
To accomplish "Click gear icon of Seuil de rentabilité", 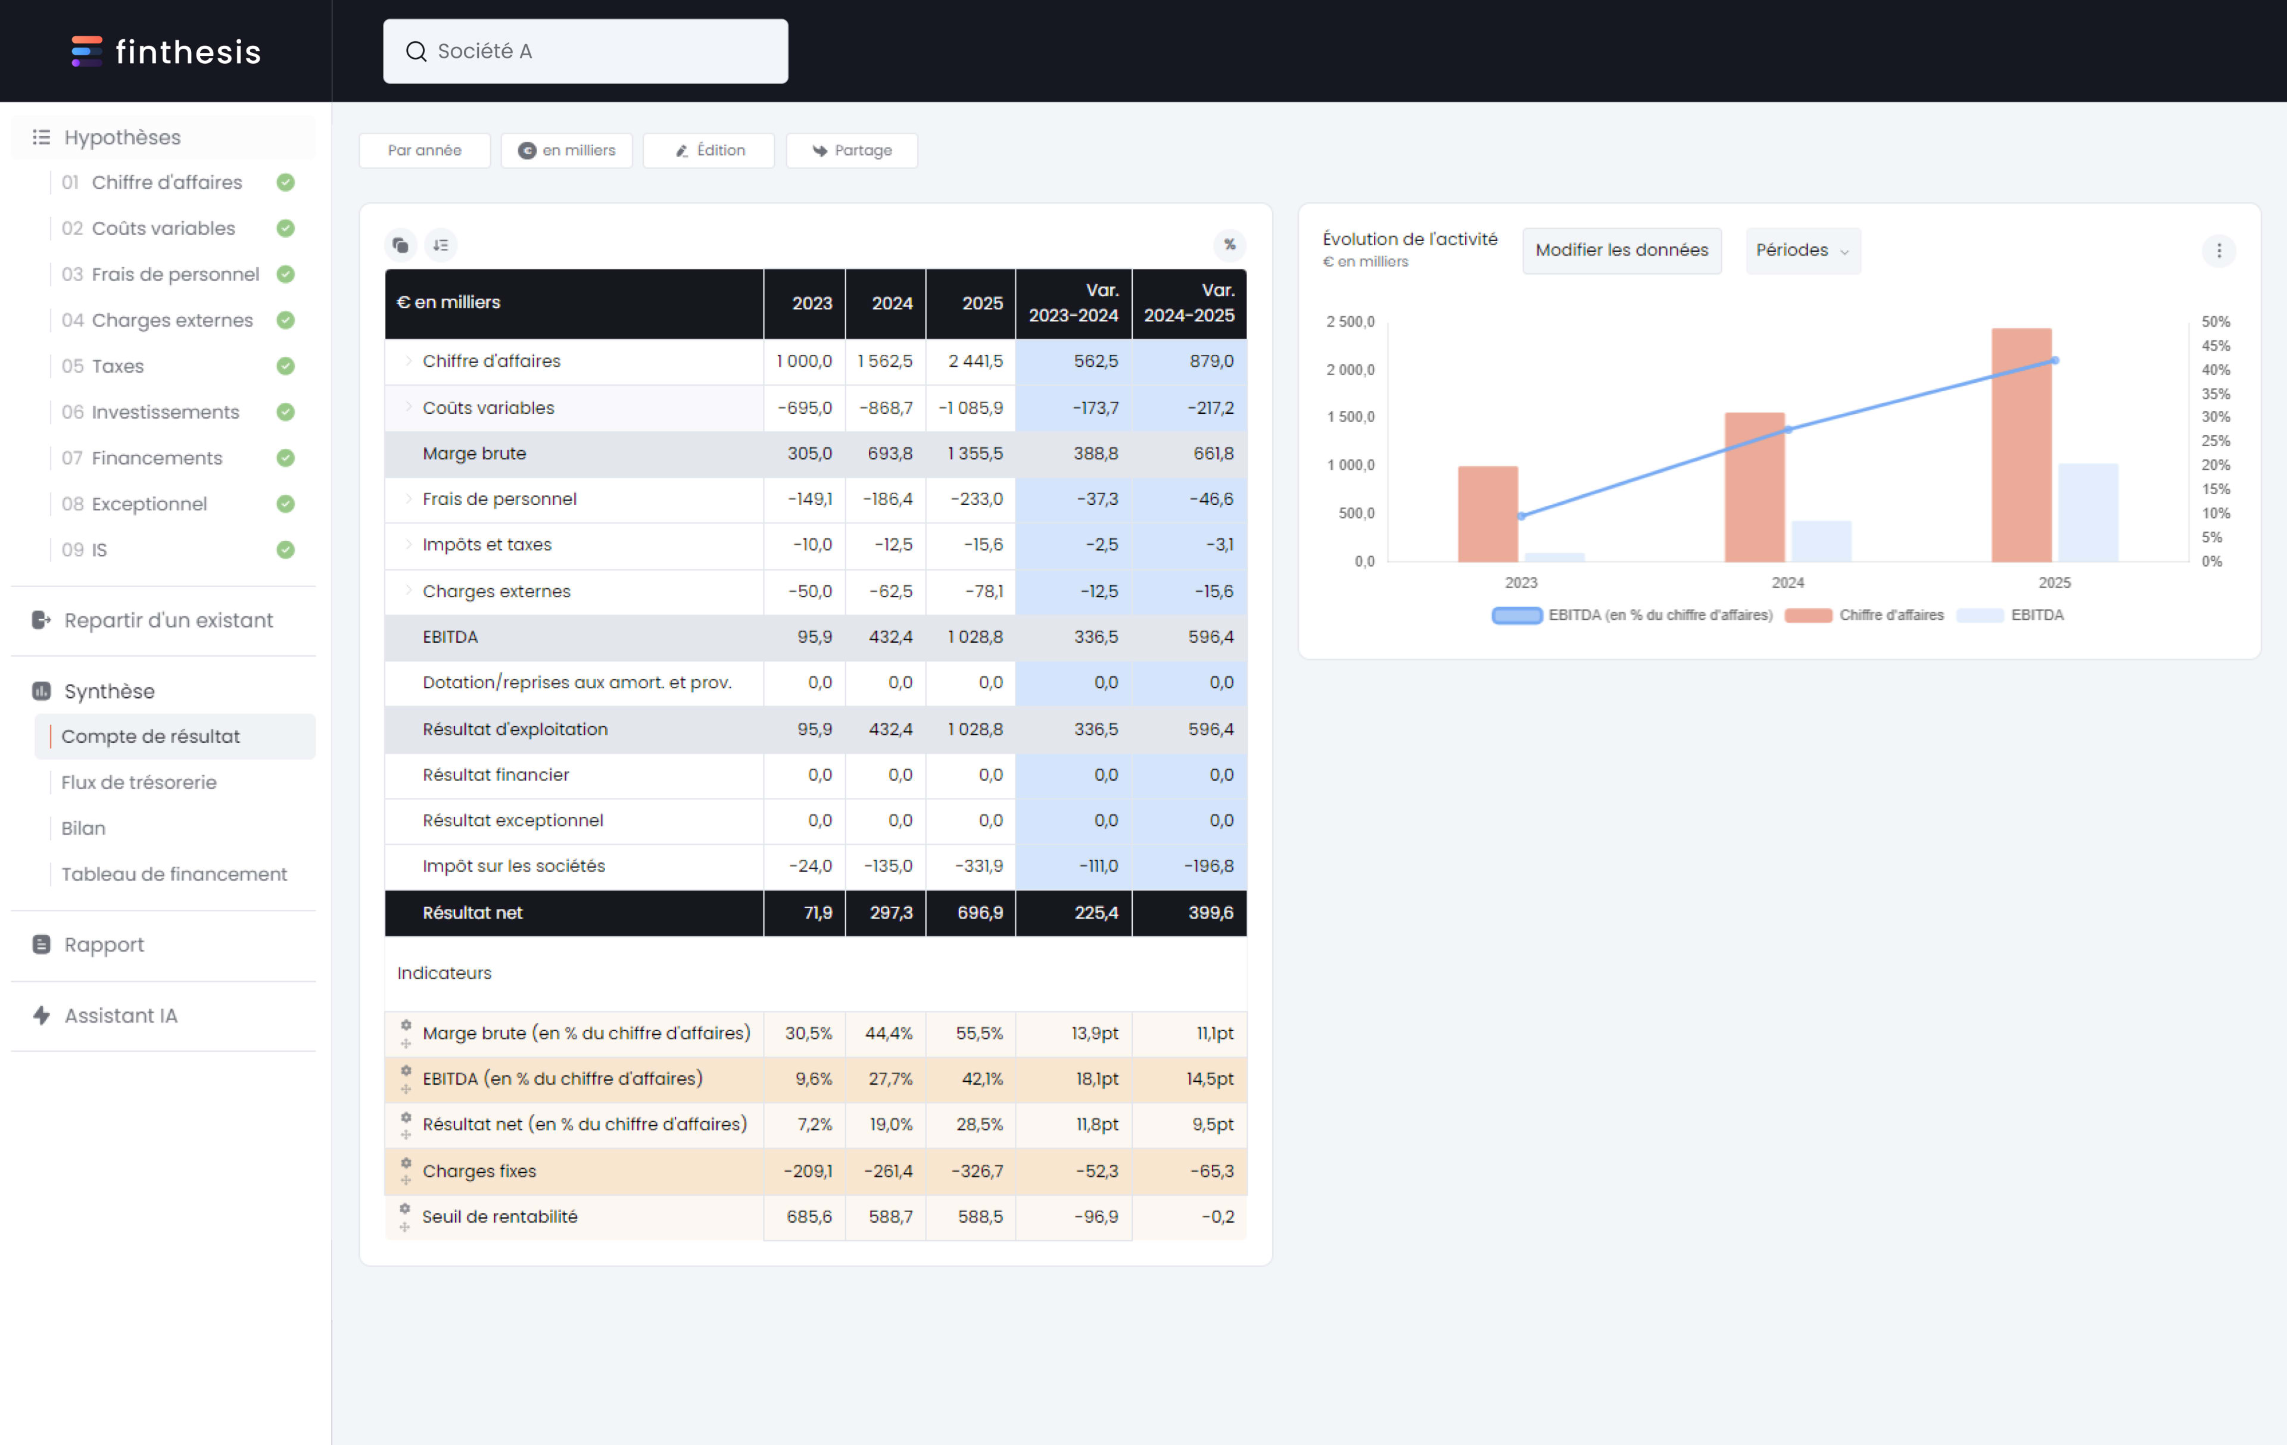I will 404,1207.
